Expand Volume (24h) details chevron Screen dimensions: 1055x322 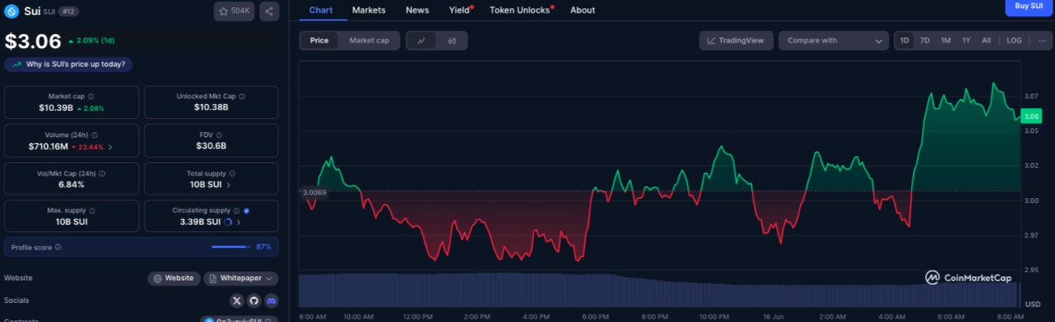111,147
